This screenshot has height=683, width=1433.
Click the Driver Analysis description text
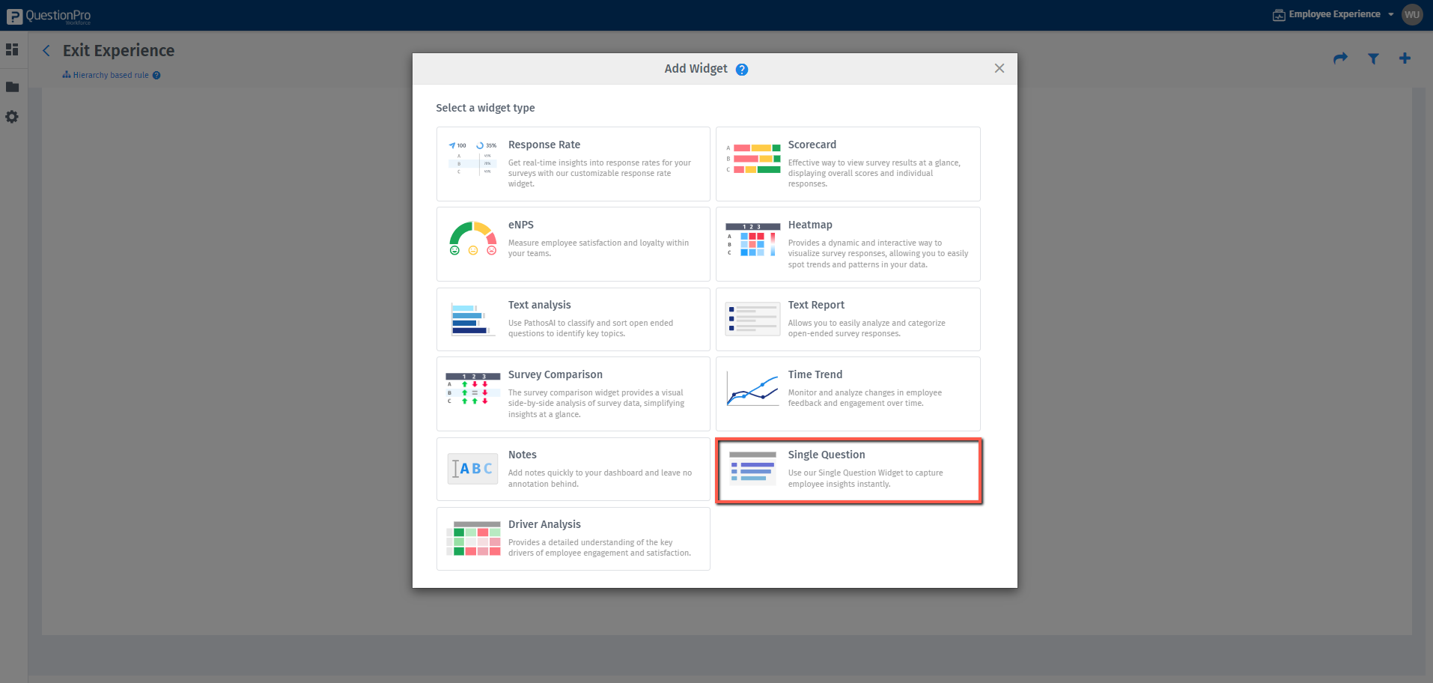click(x=600, y=547)
